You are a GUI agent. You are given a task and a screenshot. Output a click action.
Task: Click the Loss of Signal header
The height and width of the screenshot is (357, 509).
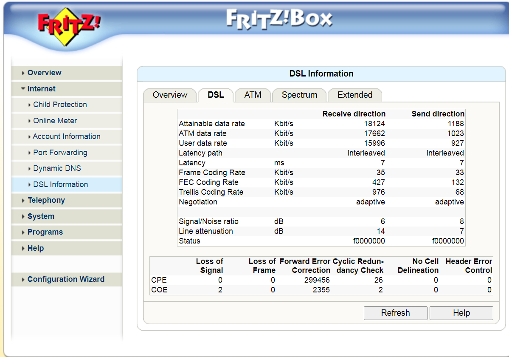click(x=209, y=266)
